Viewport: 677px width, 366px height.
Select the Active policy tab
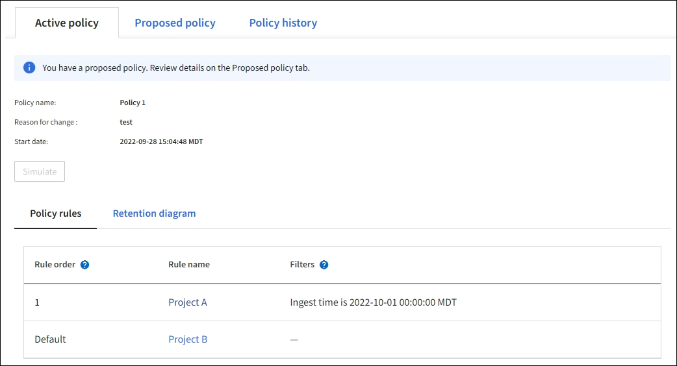(x=67, y=23)
